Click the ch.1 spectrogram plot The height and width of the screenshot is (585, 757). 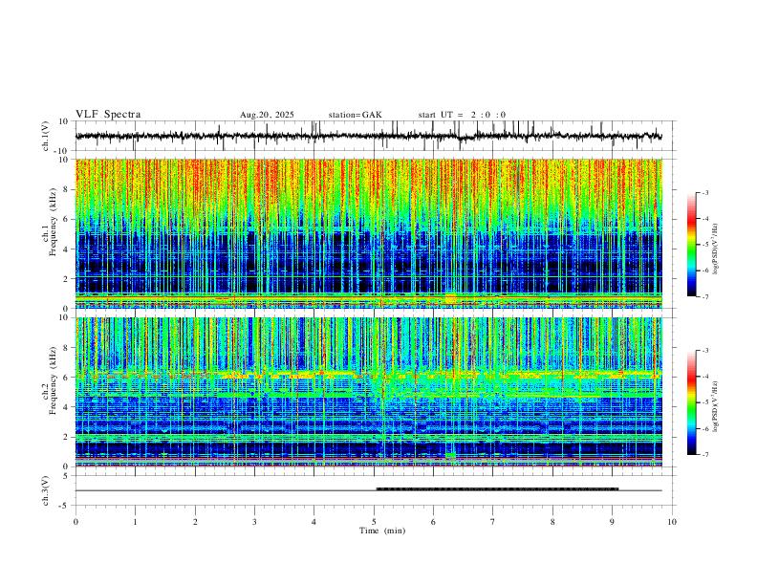point(368,233)
